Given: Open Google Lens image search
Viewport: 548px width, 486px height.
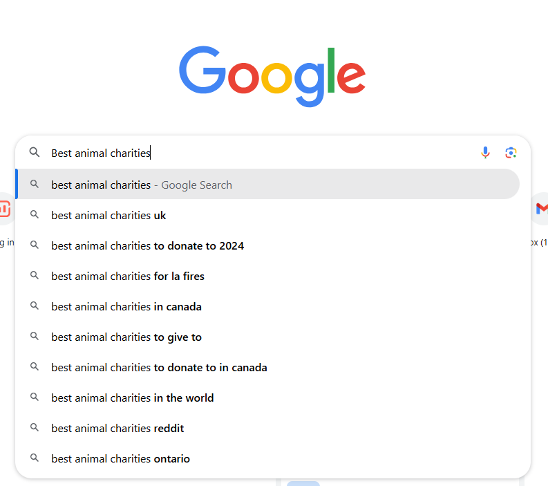Looking at the screenshot, I should point(511,153).
